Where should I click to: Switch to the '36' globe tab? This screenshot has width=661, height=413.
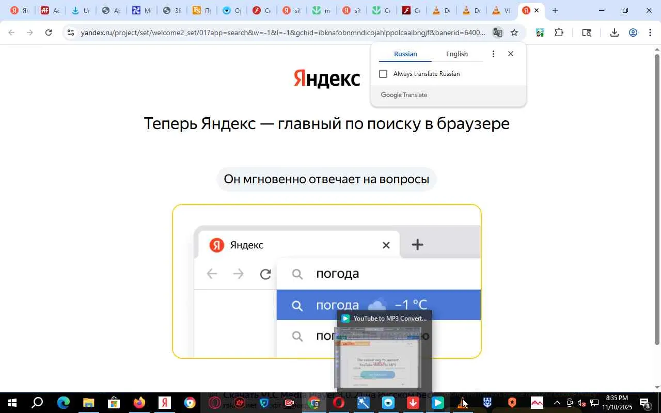click(x=171, y=10)
